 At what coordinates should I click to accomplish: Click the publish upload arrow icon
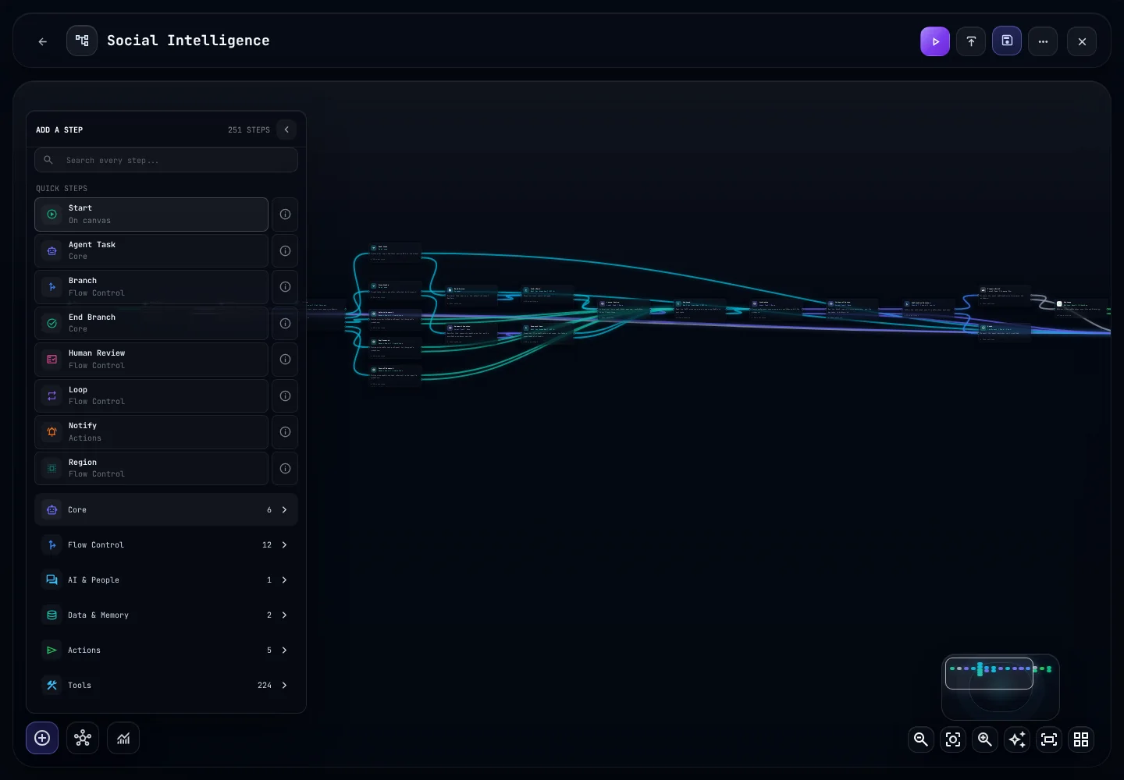pyautogui.click(x=971, y=41)
